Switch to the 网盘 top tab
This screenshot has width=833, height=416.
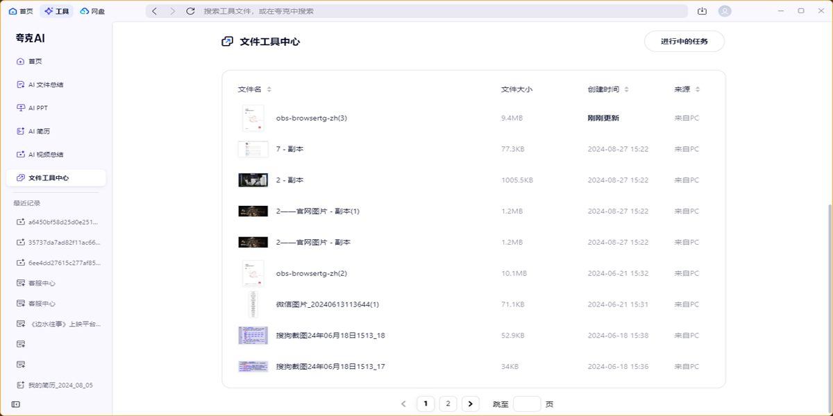point(93,11)
